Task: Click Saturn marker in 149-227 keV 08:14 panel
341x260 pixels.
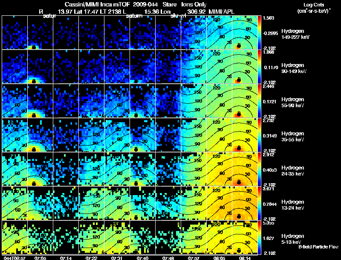Action: pyautogui.click(x=239, y=46)
